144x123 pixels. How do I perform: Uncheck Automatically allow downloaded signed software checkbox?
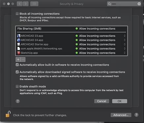tap(17, 72)
